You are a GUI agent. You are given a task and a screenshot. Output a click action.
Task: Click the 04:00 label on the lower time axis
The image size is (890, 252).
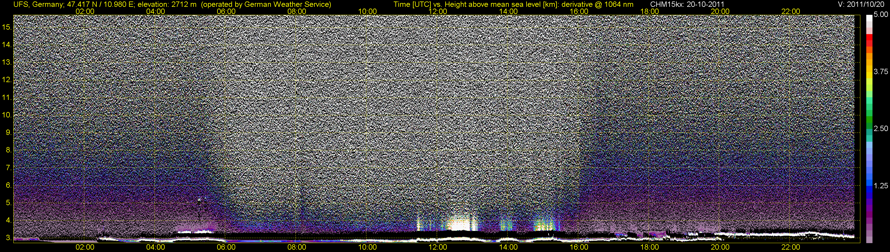coord(155,247)
